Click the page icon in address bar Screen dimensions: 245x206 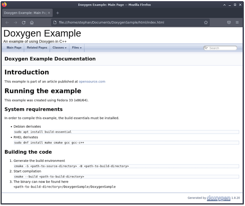pyautogui.click(x=55, y=23)
